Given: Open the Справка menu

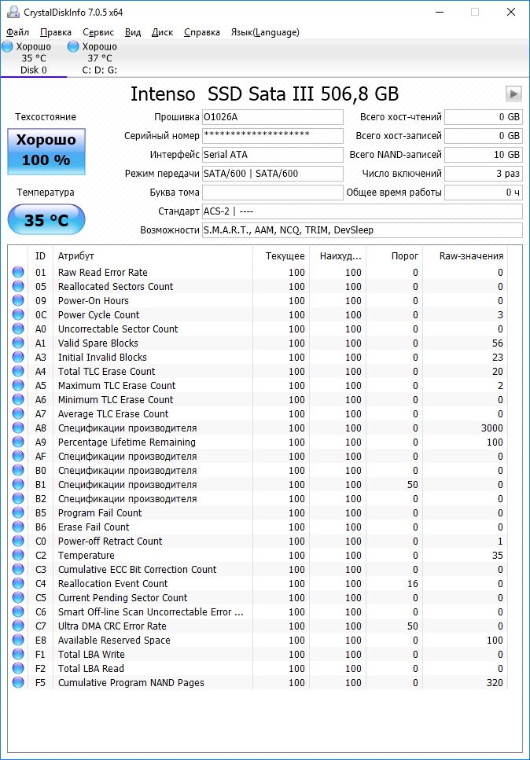Looking at the screenshot, I should click(x=202, y=32).
